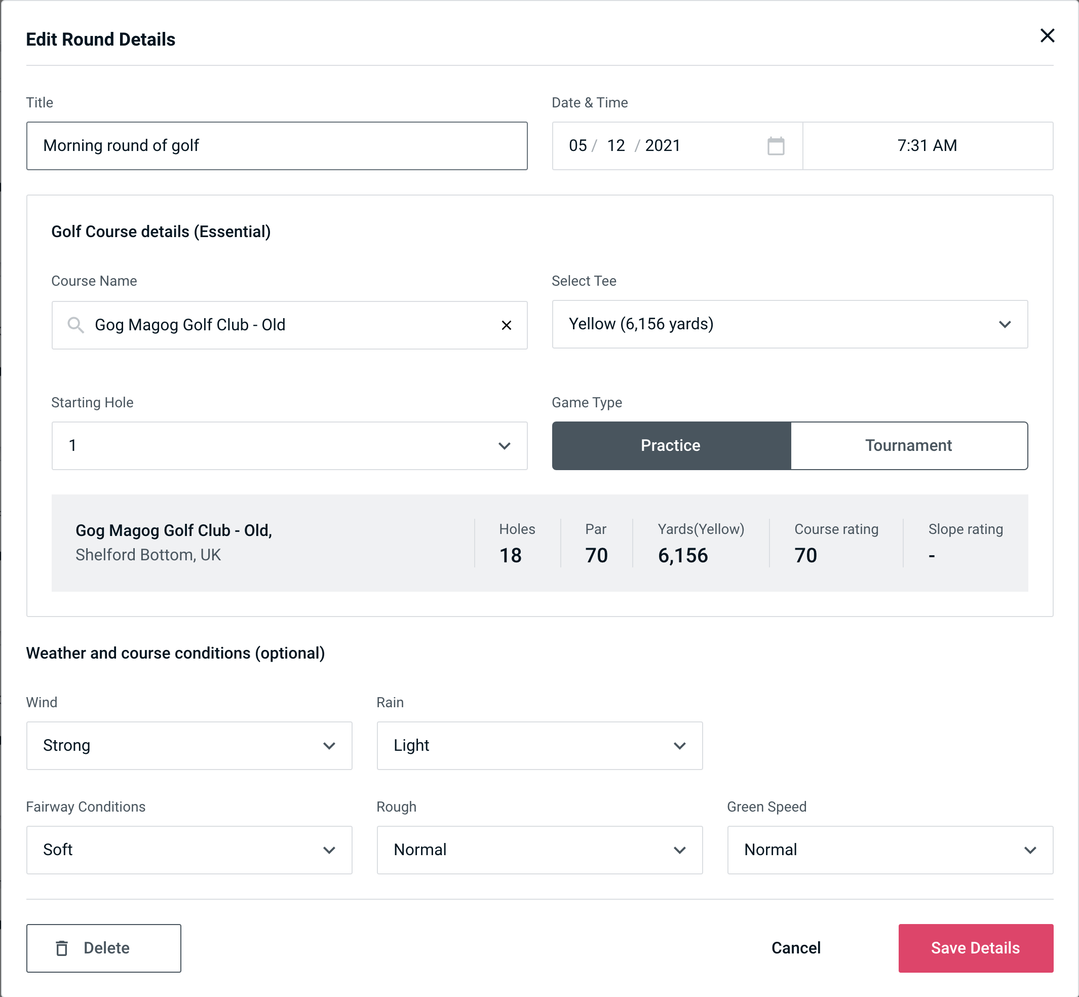Expand the Green Speed dropdown

coord(889,851)
